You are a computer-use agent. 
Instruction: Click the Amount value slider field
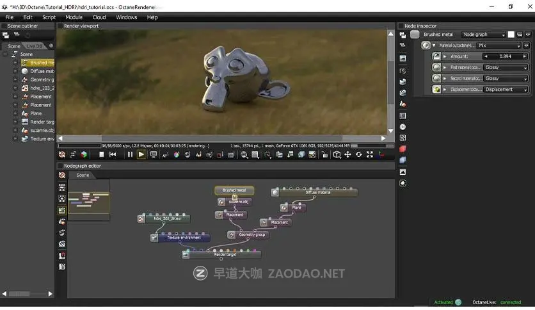505,56
